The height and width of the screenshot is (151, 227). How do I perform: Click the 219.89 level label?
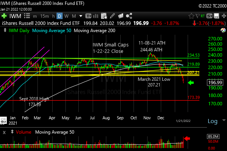[x=193, y=64]
